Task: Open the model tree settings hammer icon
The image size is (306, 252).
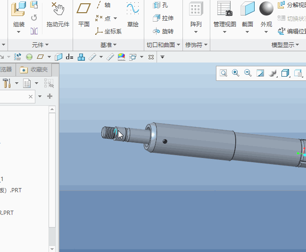Action: click(x=7, y=83)
